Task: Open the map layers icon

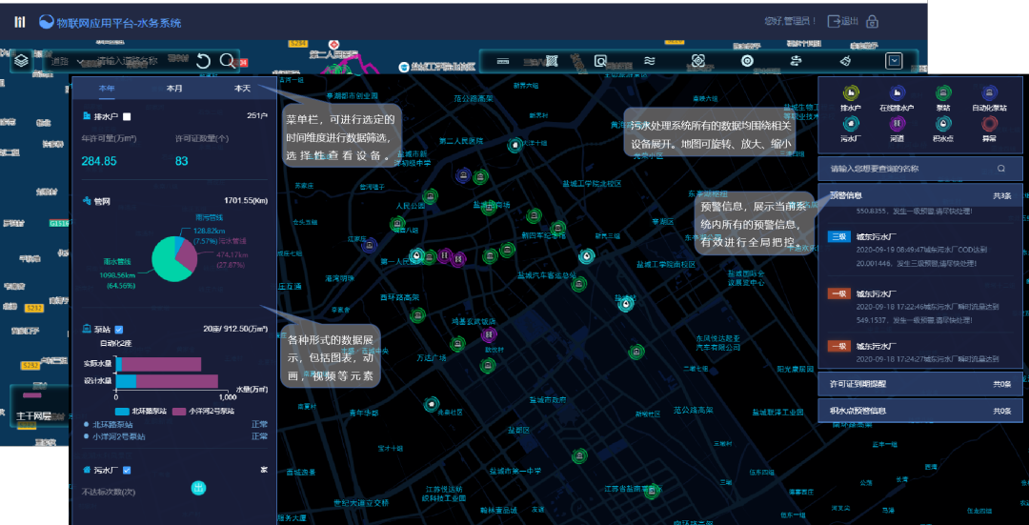Action: (21, 61)
